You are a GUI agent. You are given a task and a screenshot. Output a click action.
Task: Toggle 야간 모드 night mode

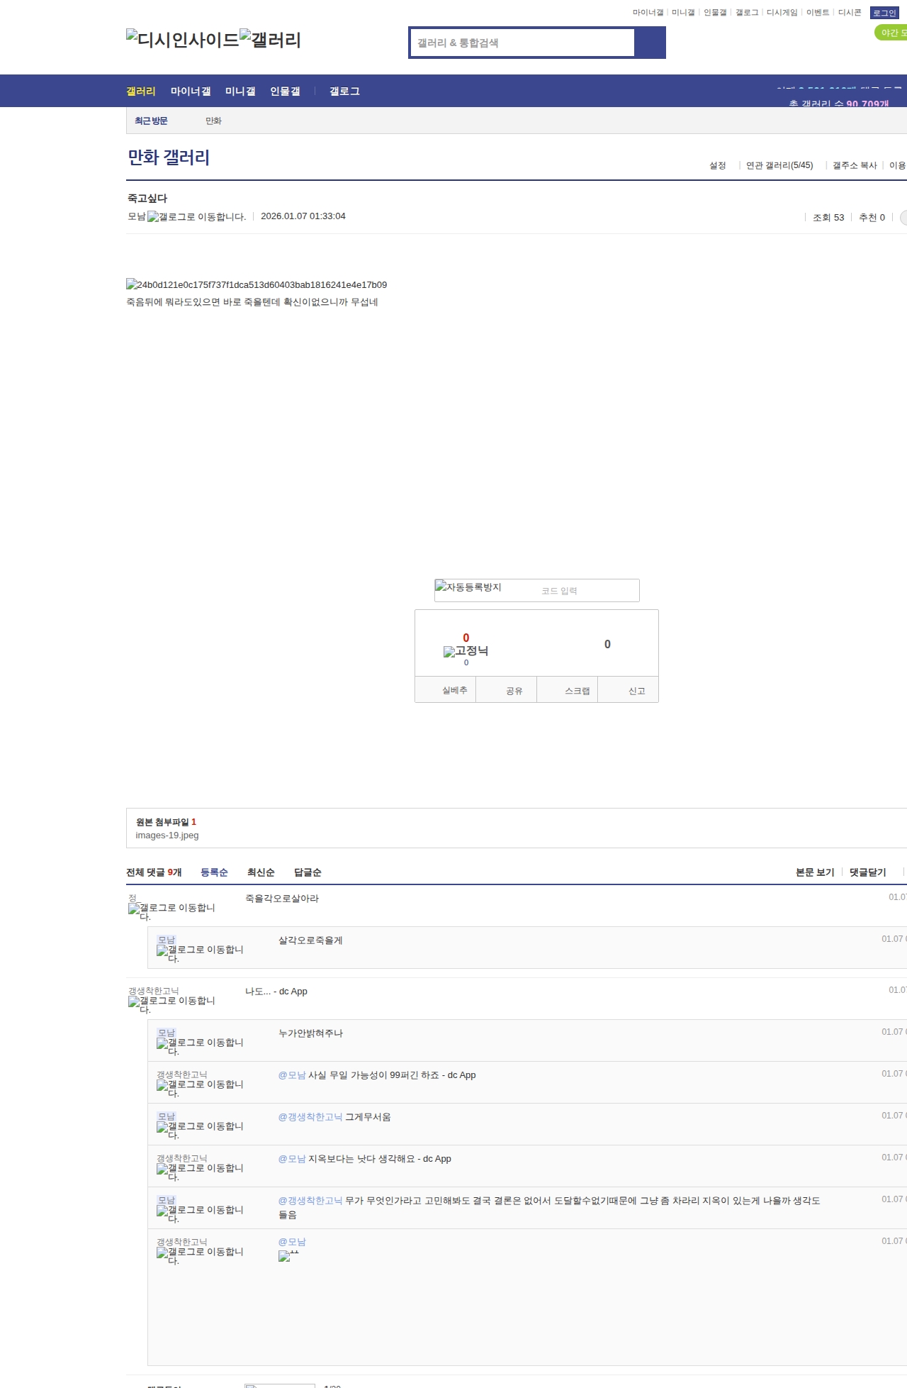(891, 33)
